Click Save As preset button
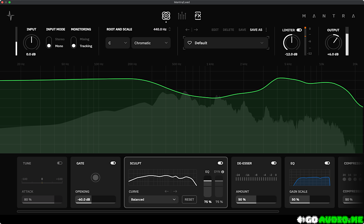Image resolution: width=364 pixels, height=224 pixels. (256, 30)
